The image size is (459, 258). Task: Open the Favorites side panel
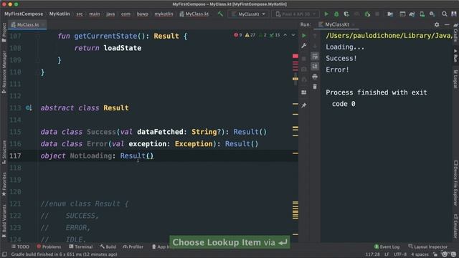(x=4, y=184)
